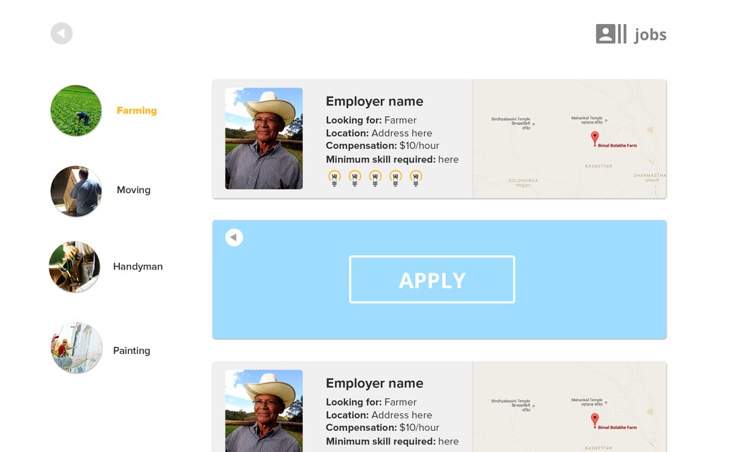The width and height of the screenshot is (749, 452).
Task: Choose the Farming category label
Action: [x=136, y=110]
